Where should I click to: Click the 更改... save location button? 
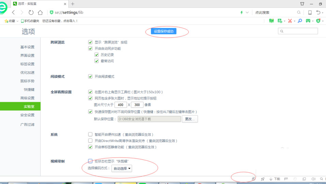190,119
